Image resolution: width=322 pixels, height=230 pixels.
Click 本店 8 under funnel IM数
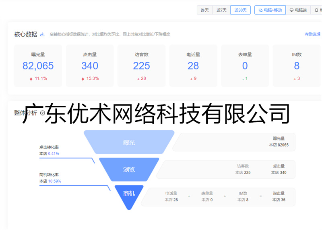[243, 200]
